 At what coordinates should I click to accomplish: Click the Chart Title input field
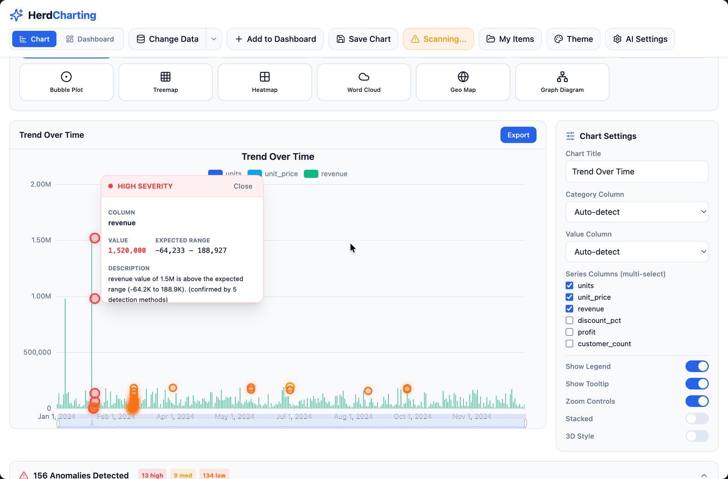point(637,171)
